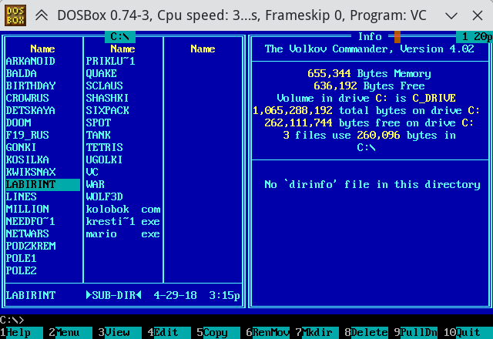Screen dimensions: 493x339
Task: Select the CROWRUS folder entry
Action: pyautogui.click(x=28, y=98)
